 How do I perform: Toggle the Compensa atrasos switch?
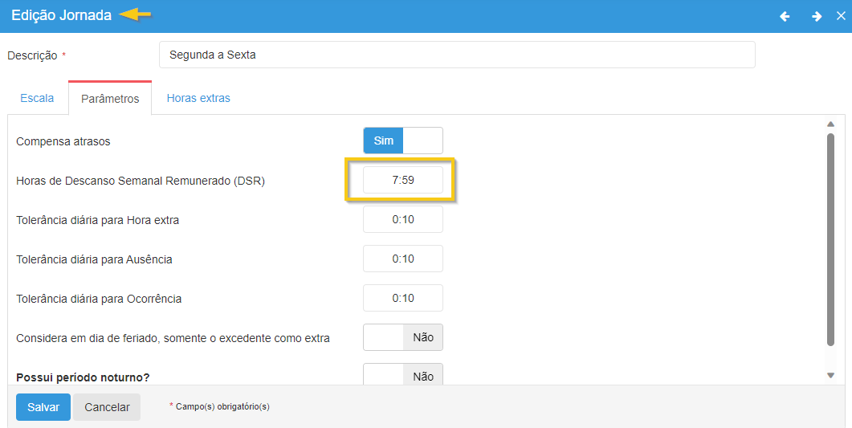coord(402,141)
